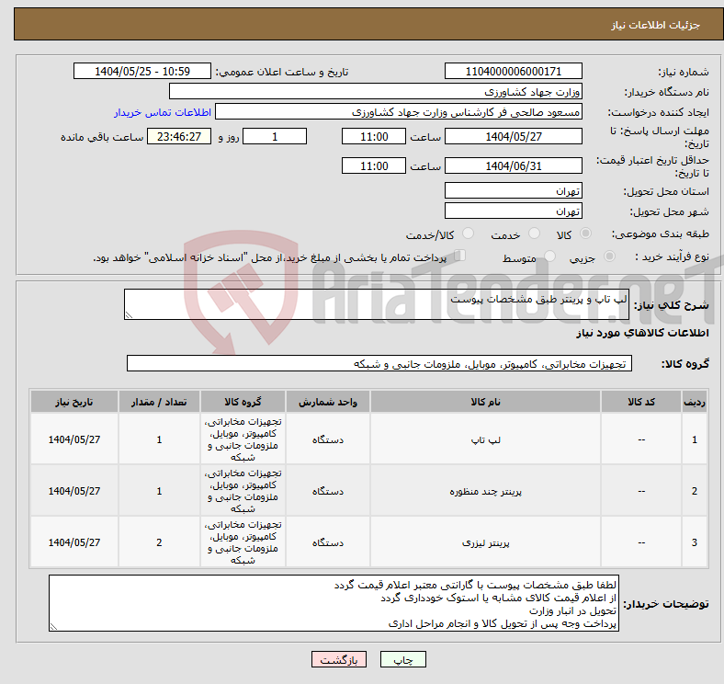This screenshot has height=684, width=724.
Task: Click the تاریخ نیاز column header
Action: click(74, 402)
